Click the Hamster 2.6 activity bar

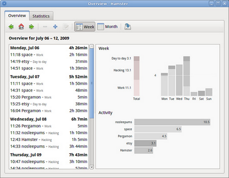(144, 150)
